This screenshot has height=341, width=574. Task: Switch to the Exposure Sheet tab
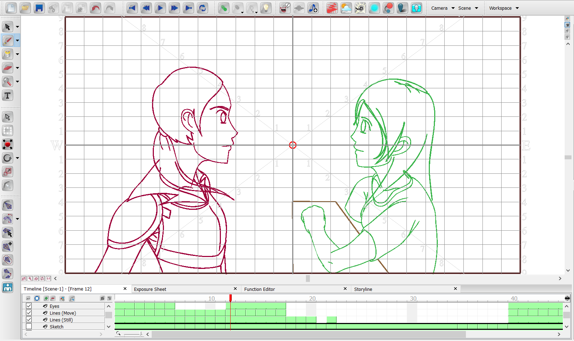coord(150,289)
